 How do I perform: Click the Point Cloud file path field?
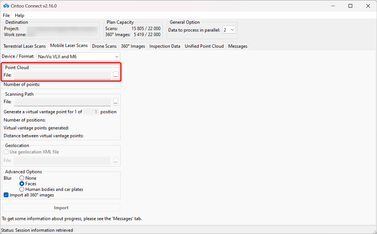click(62, 75)
